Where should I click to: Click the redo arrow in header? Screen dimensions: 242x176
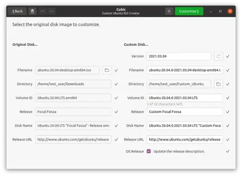point(51,11)
